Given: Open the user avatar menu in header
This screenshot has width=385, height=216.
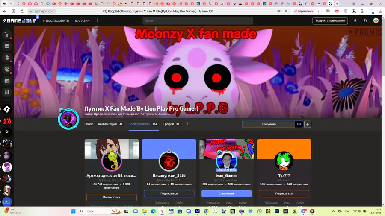Looking at the screenshot, I should coord(376,20).
